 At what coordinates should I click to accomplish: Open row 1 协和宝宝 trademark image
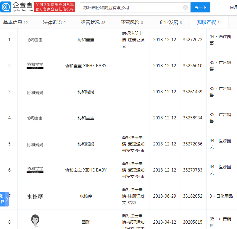pyautogui.click(x=35, y=40)
